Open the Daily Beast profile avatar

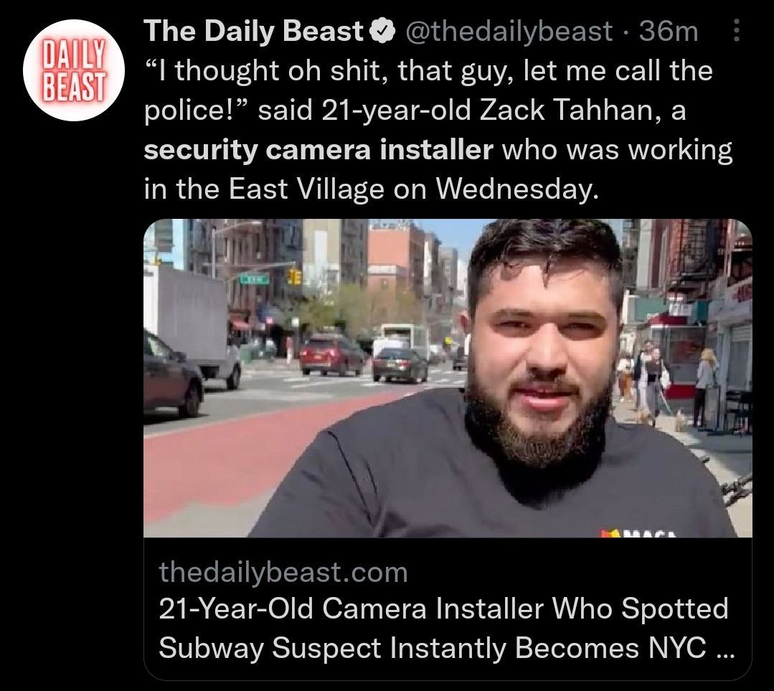pos(74,70)
